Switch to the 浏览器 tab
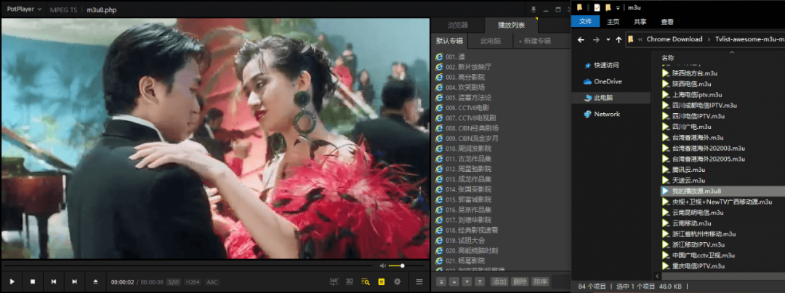 458,25
